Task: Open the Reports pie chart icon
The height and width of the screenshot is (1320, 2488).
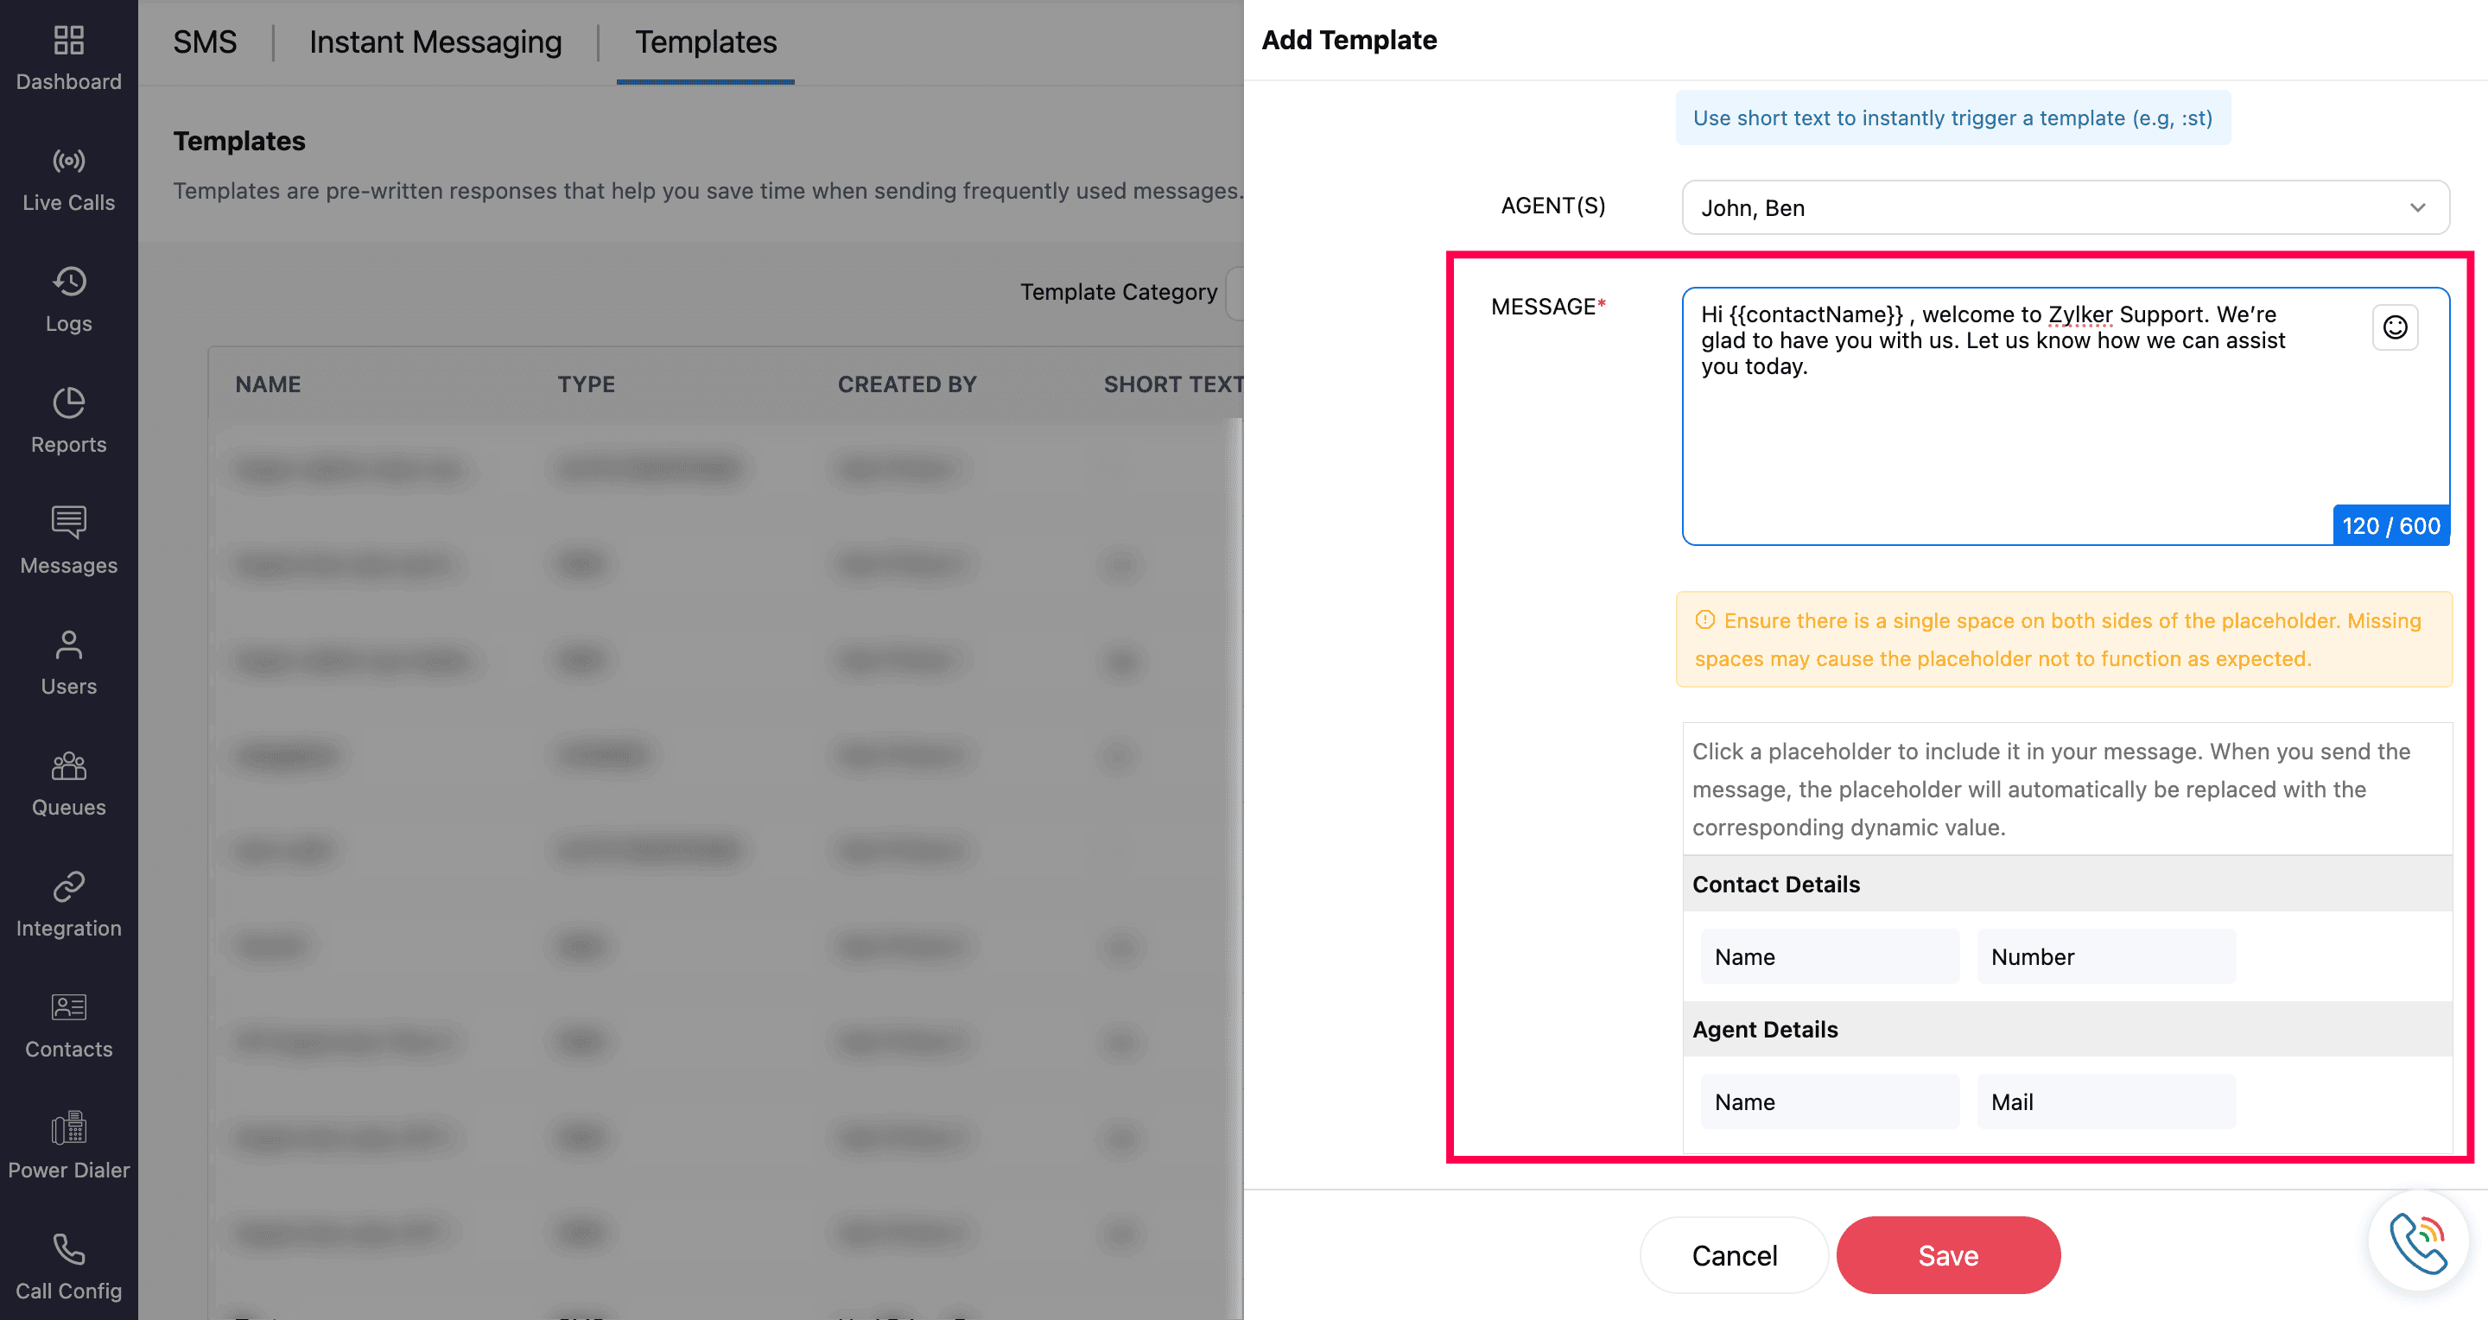Action: point(68,403)
